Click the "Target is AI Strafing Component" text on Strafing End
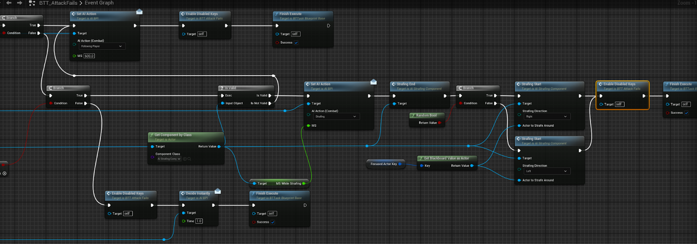Image resolution: width=697 pixels, height=244 pixels. [x=419, y=88]
